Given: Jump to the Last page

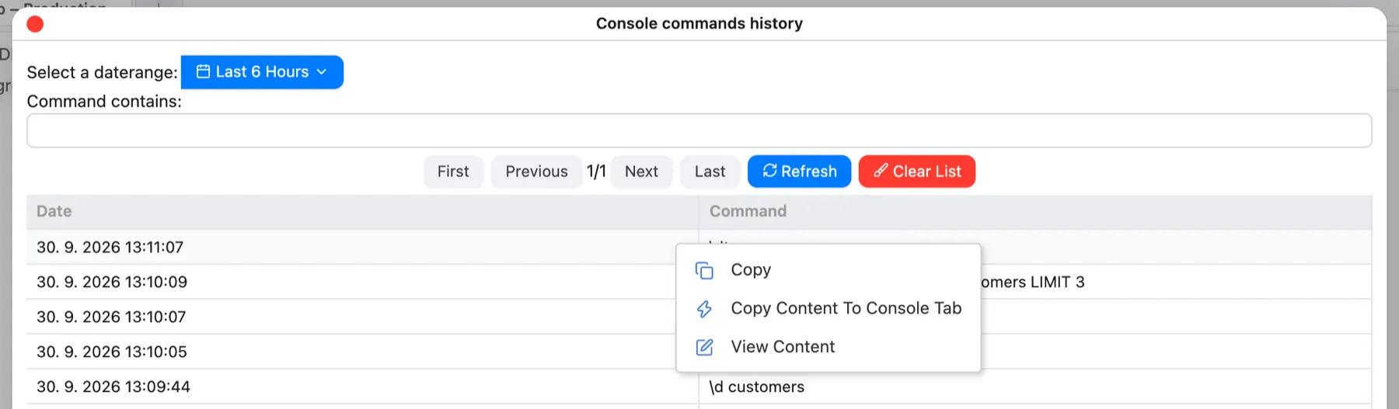Looking at the screenshot, I should (710, 172).
